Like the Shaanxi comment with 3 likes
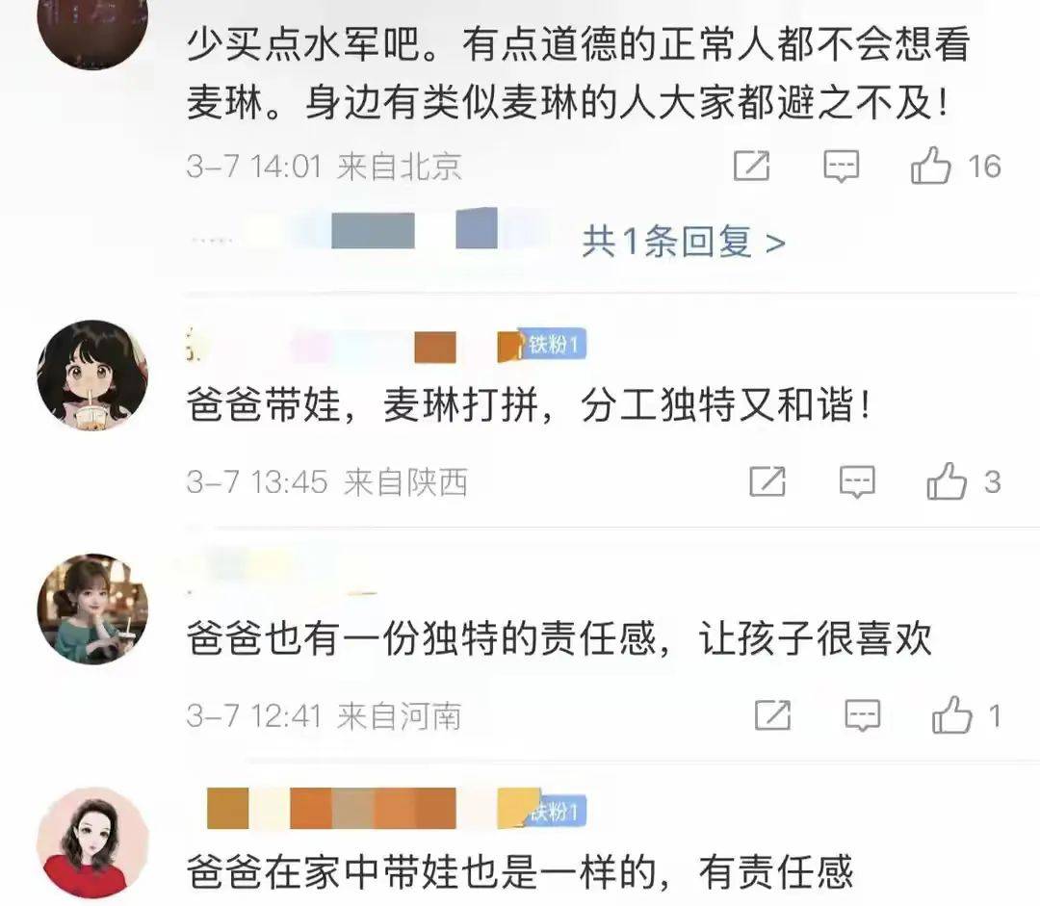This screenshot has width=1040, height=906. (x=947, y=480)
